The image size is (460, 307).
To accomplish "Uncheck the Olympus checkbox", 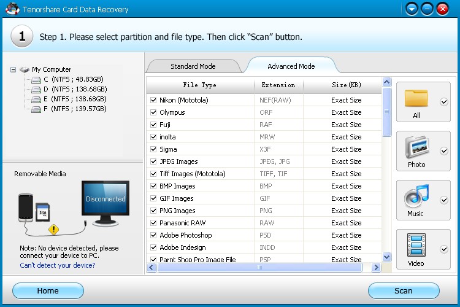I will (153, 112).
